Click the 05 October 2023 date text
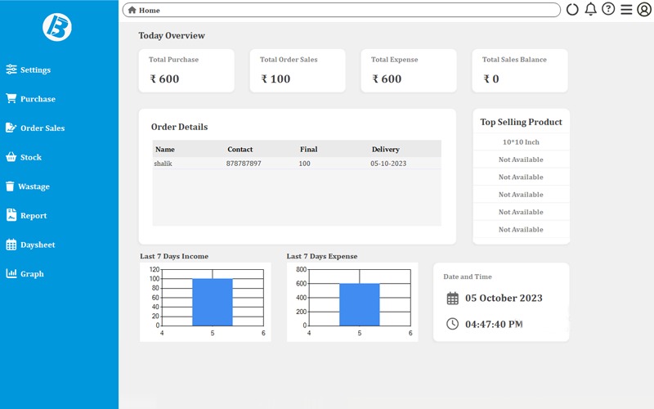Image resolution: width=654 pixels, height=409 pixels. [504, 298]
